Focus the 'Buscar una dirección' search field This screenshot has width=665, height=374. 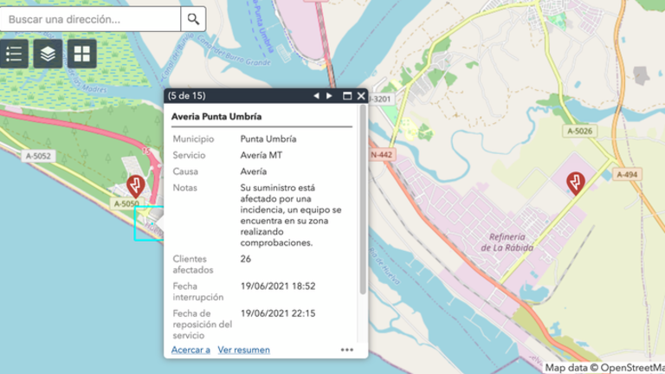tap(91, 18)
